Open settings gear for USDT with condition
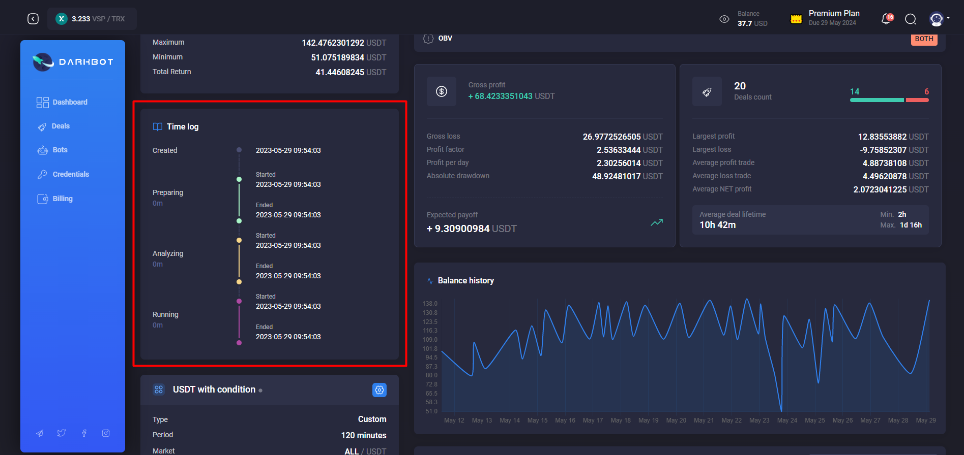 click(379, 389)
